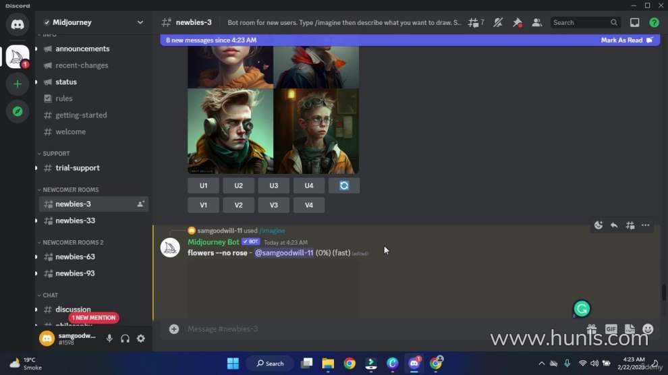Open the Inbox icon

click(634, 22)
